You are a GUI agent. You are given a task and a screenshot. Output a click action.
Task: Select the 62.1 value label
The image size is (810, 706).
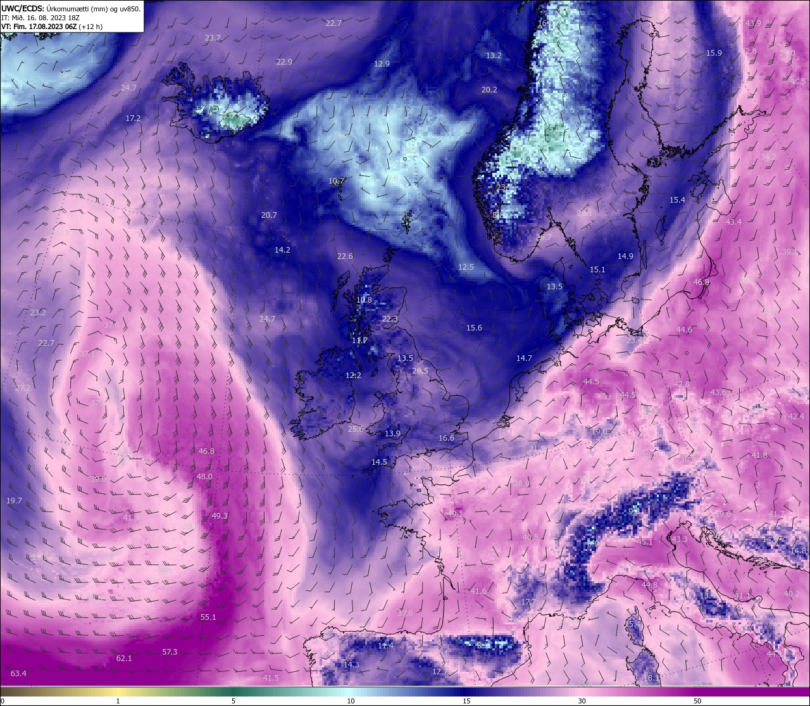coord(124,659)
